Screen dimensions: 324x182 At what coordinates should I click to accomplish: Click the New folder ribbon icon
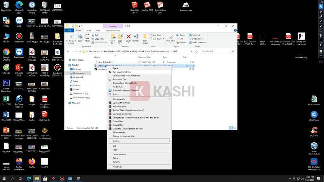point(145,38)
